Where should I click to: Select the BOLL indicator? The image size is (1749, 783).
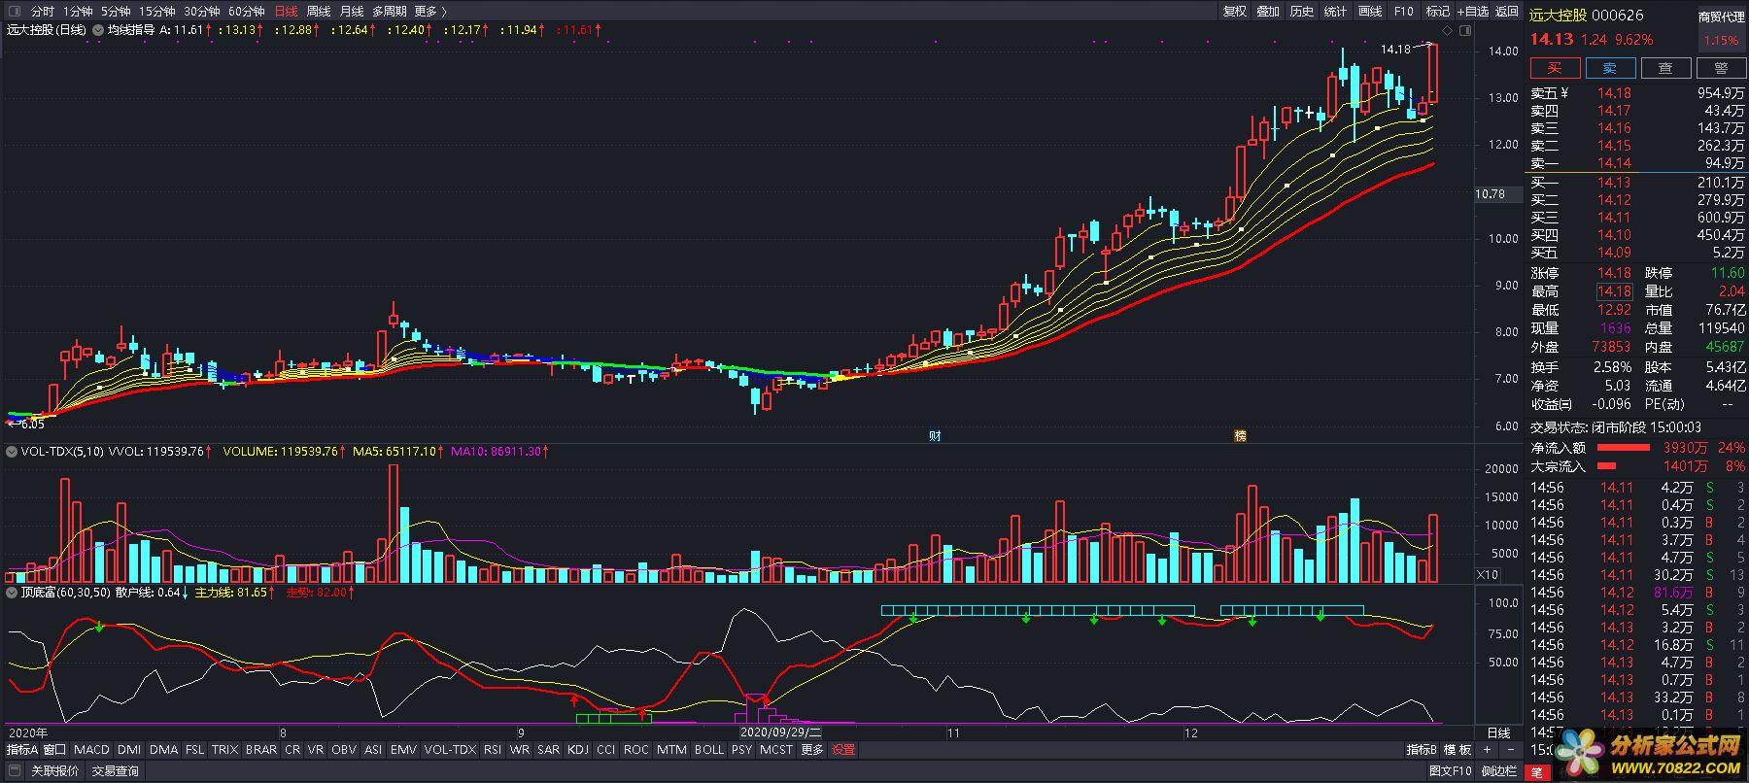coord(709,750)
